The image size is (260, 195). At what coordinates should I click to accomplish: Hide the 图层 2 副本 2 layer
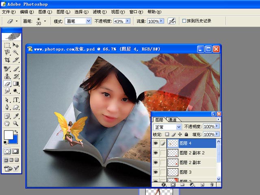click(x=156, y=153)
